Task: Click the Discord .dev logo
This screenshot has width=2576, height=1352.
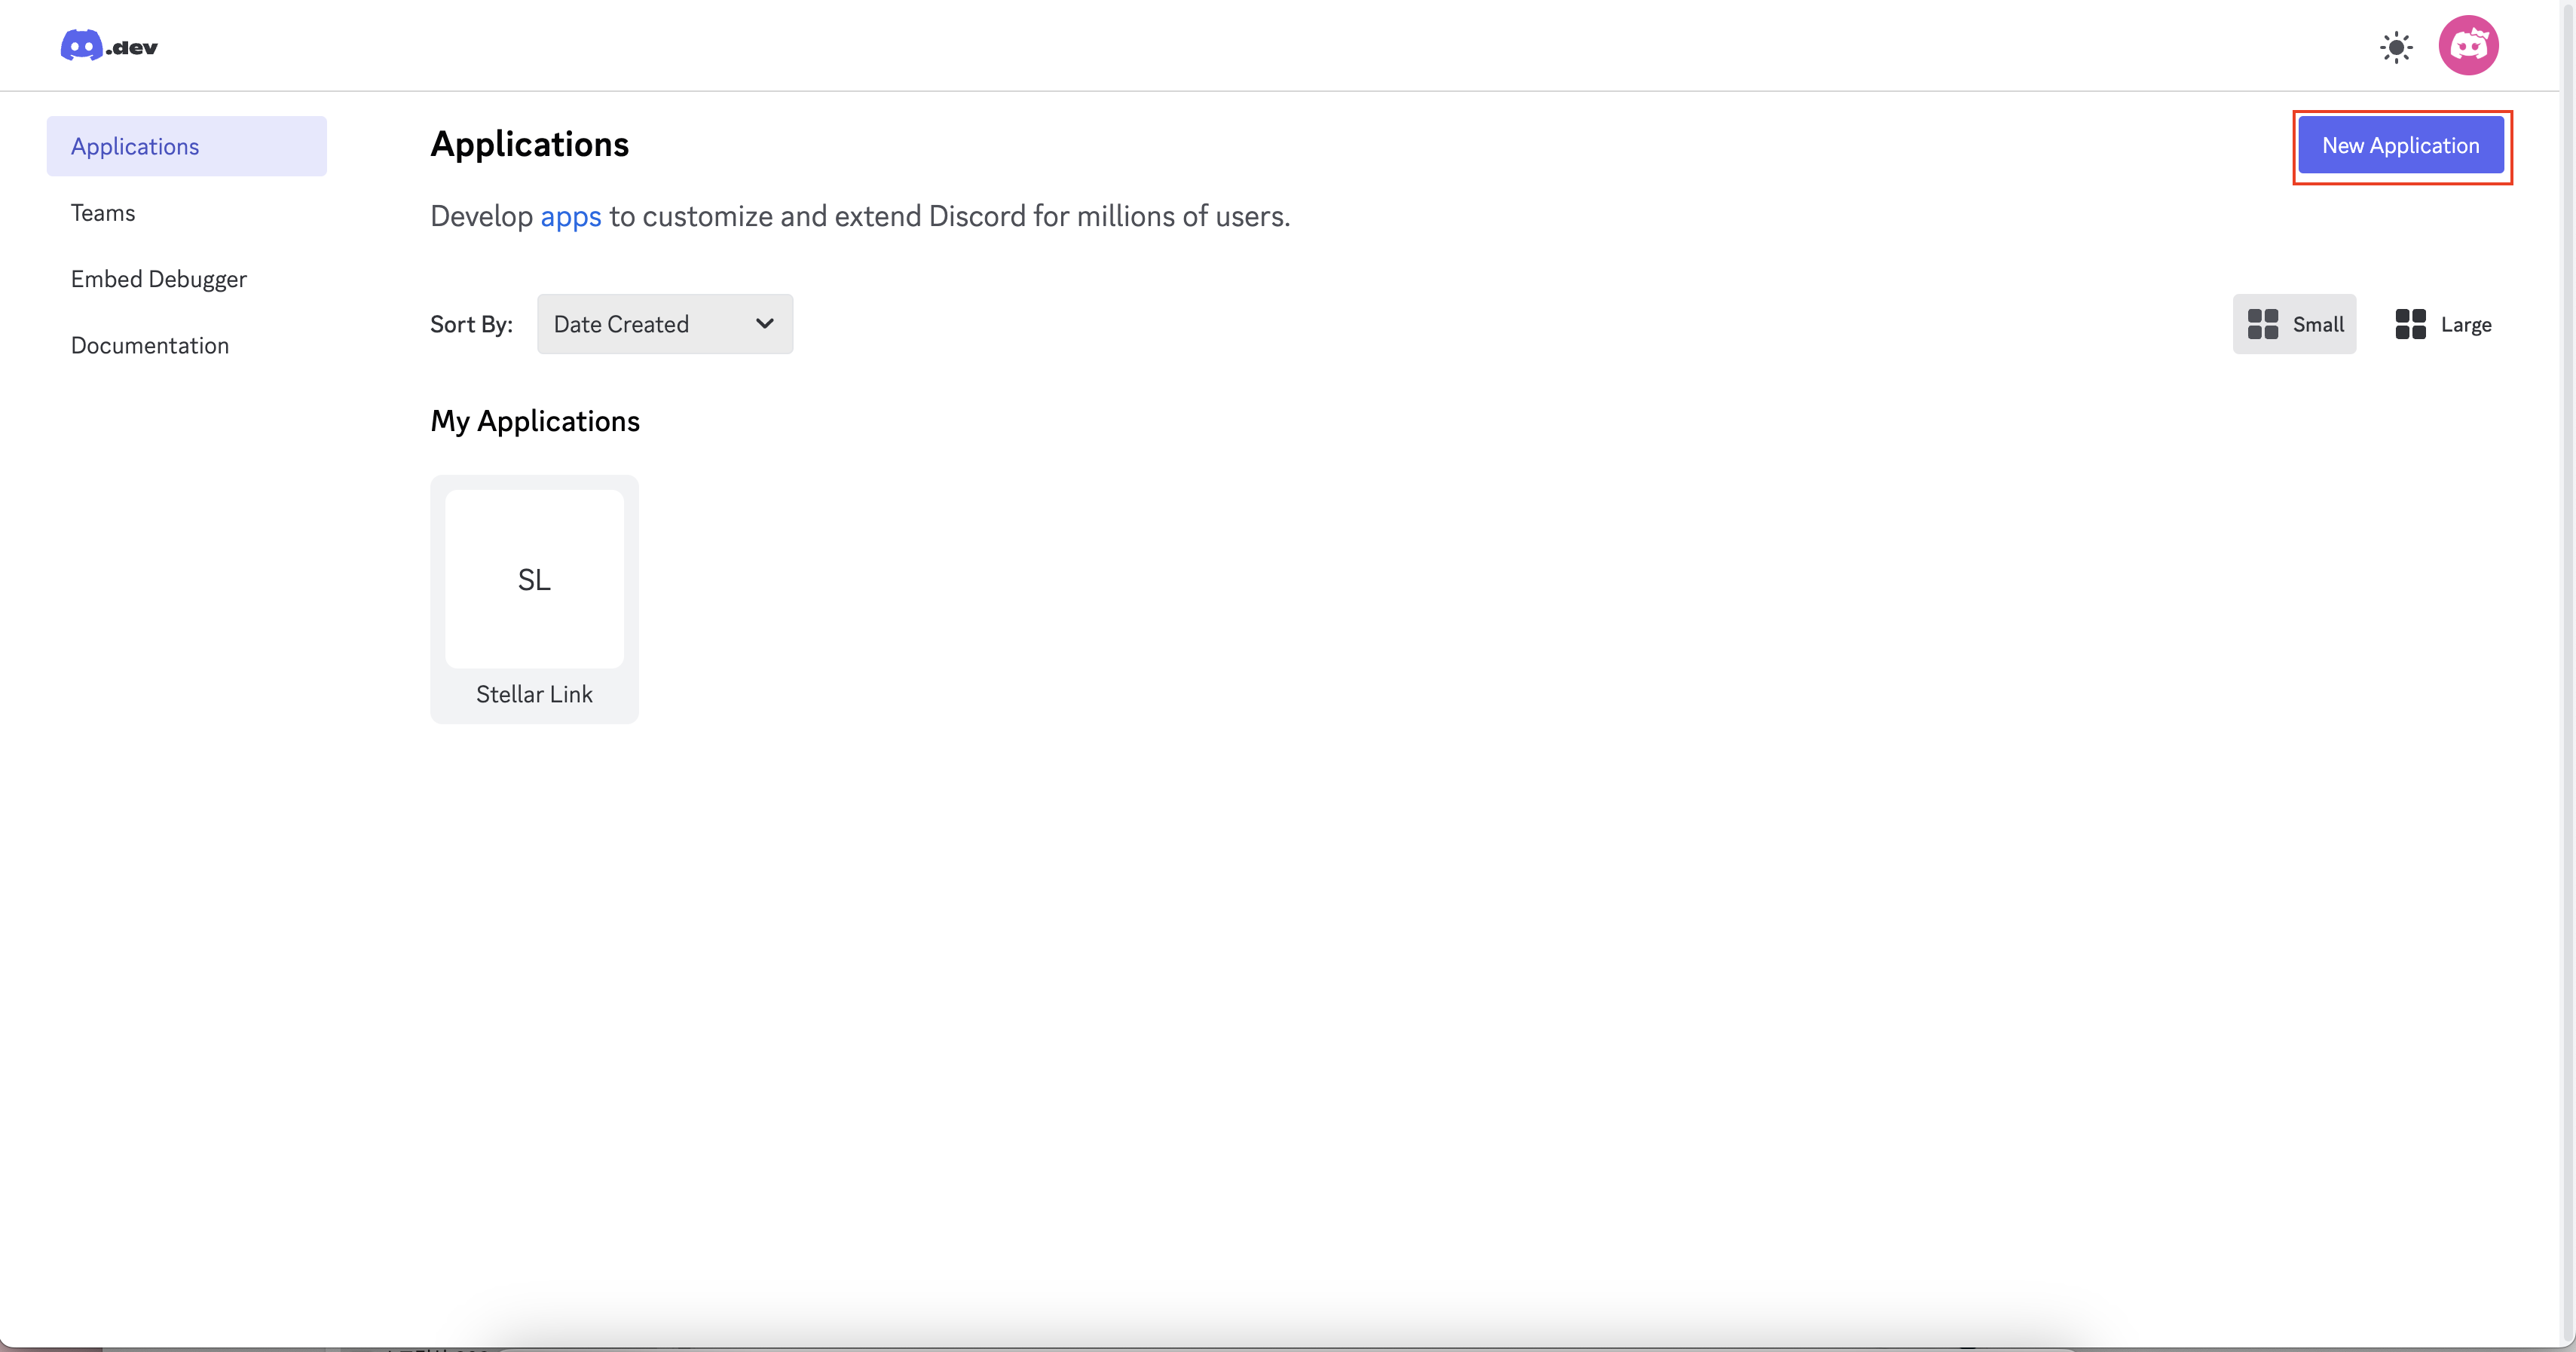Action: click(109, 46)
